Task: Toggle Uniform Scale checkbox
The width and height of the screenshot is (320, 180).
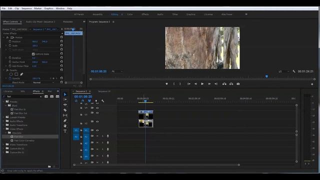Action: tap(33, 54)
